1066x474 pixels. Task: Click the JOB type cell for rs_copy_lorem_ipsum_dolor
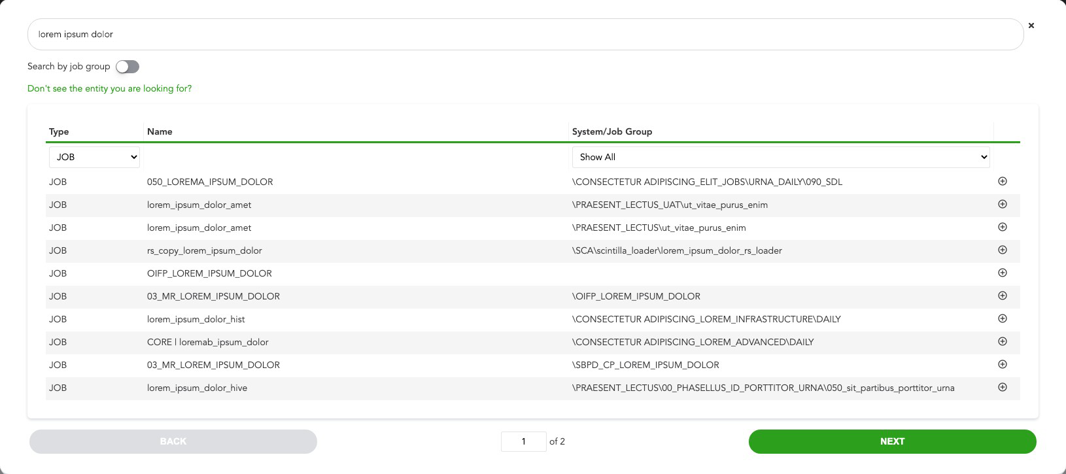pyautogui.click(x=58, y=250)
